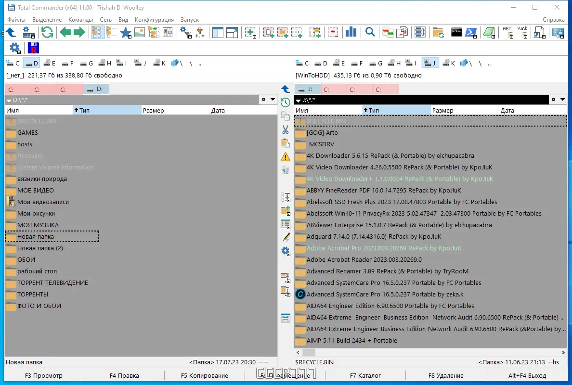Screen dimensions: 572x385
Task: Open help via the Справка link
Action: coord(553,20)
